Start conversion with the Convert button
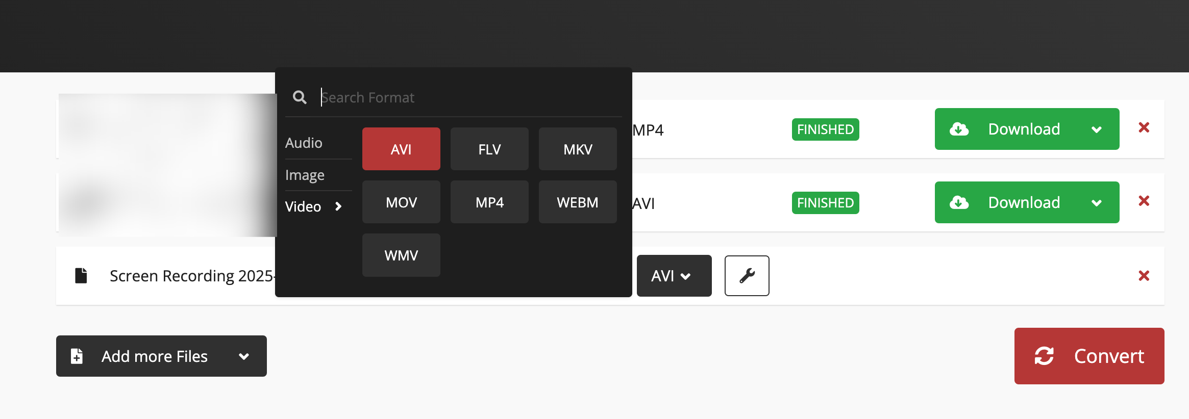This screenshot has width=1189, height=419. coord(1089,356)
